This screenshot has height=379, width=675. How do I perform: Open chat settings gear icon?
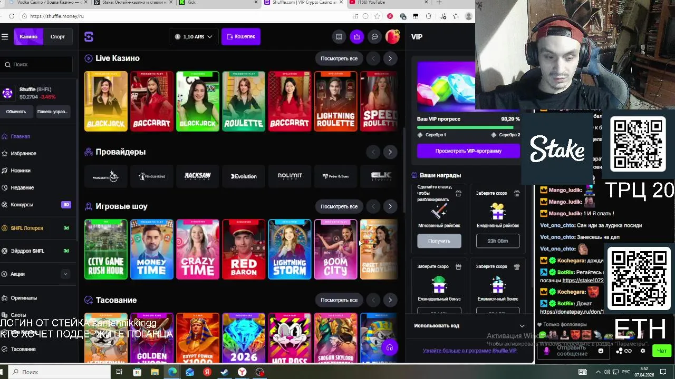pyautogui.click(x=642, y=351)
